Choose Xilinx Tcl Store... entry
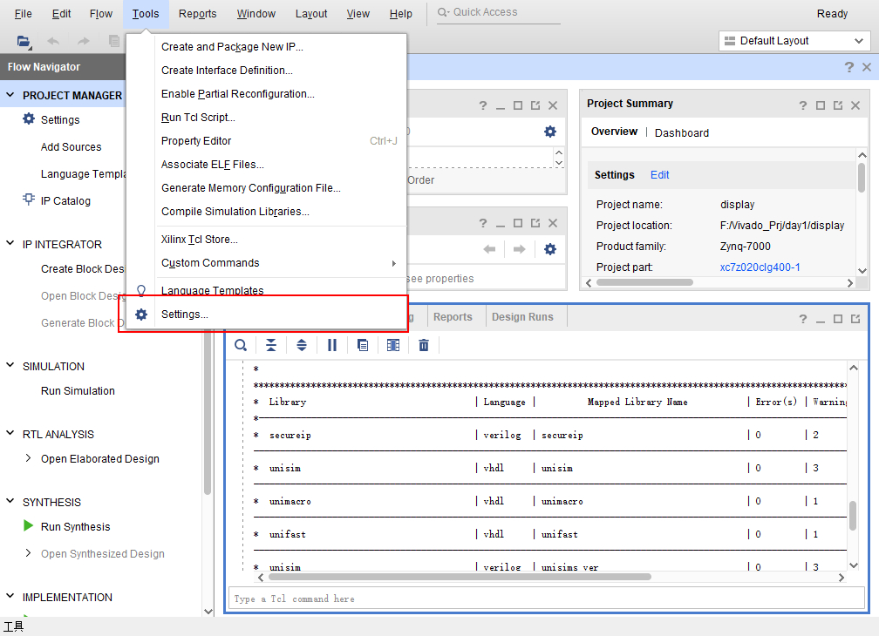 [x=199, y=240]
